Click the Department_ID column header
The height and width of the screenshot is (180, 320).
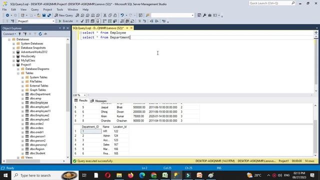(90, 126)
